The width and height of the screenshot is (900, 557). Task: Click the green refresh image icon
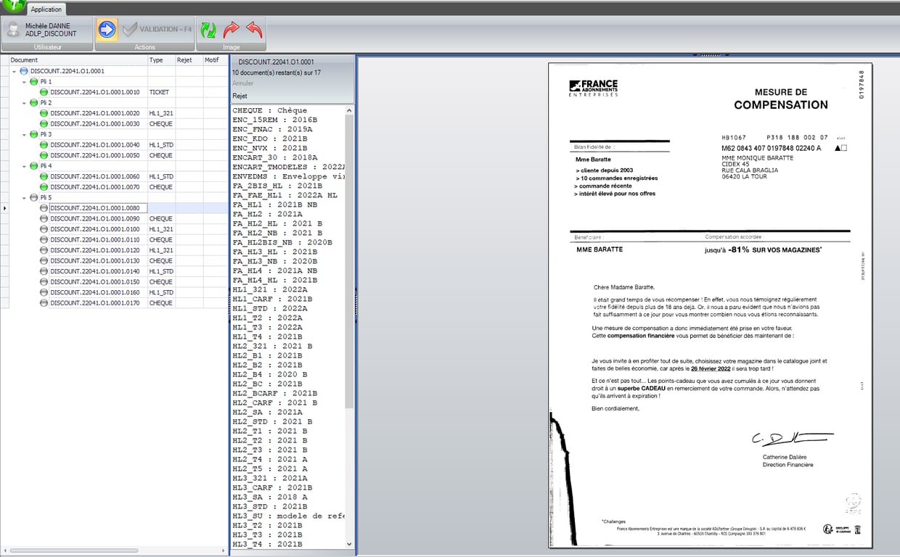click(x=208, y=30)
